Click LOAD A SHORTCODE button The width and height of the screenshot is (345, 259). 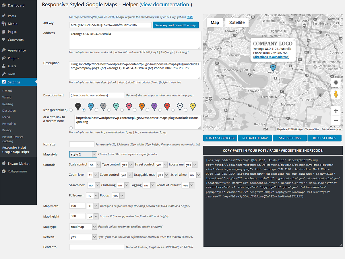220,138
